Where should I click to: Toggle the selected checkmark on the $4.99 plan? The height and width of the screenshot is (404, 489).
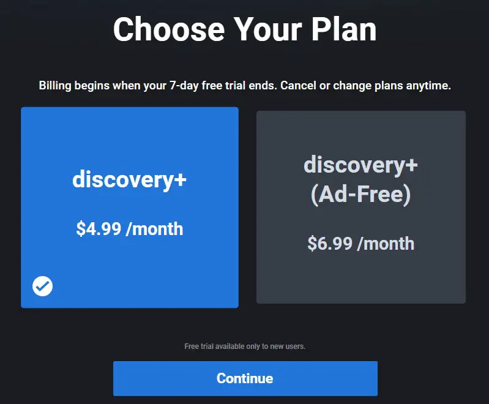(x=42, y=286)
